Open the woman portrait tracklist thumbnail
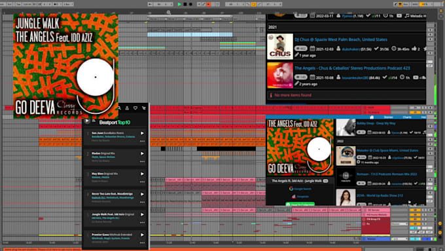 pyautogui.click(x=346, y=197)
